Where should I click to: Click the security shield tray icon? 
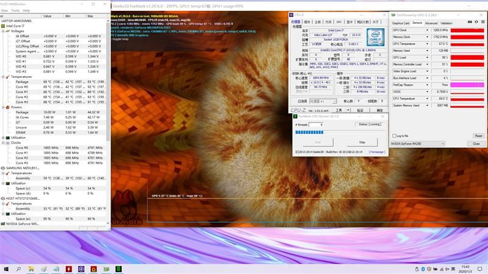click(x=429, y=269)
